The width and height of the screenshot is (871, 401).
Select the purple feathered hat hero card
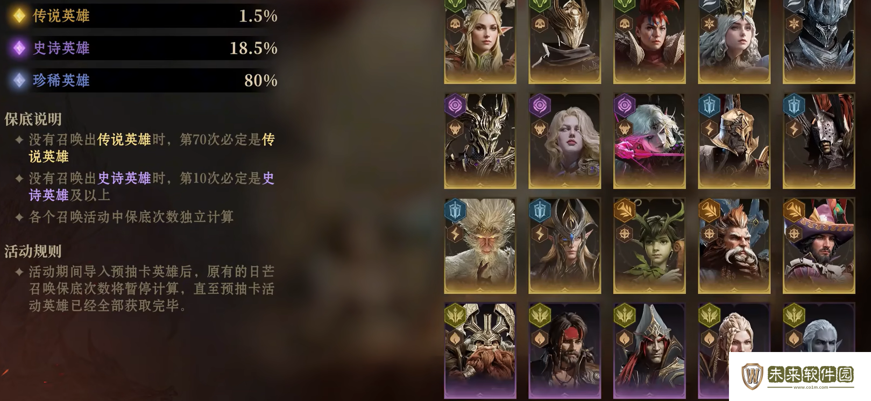[819, 245]
